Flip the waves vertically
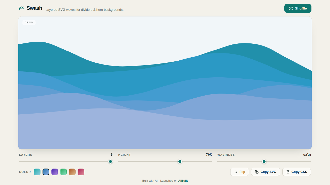Image resolution: width=330 pixels, height=185 pixels. (240, 172)
